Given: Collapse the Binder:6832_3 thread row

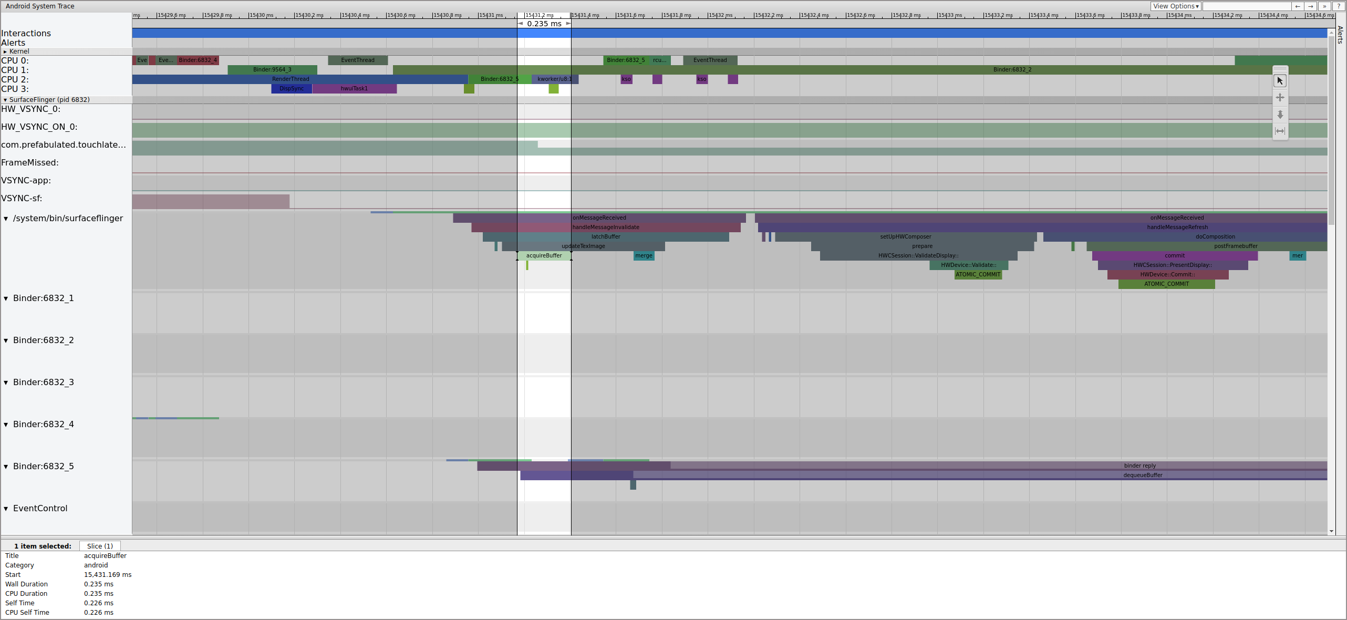Looking at the screenshot, I should [x=6, y=383].
